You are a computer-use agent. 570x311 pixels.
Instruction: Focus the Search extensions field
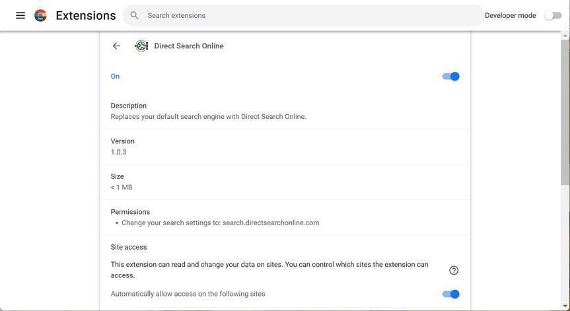point(310,15)
